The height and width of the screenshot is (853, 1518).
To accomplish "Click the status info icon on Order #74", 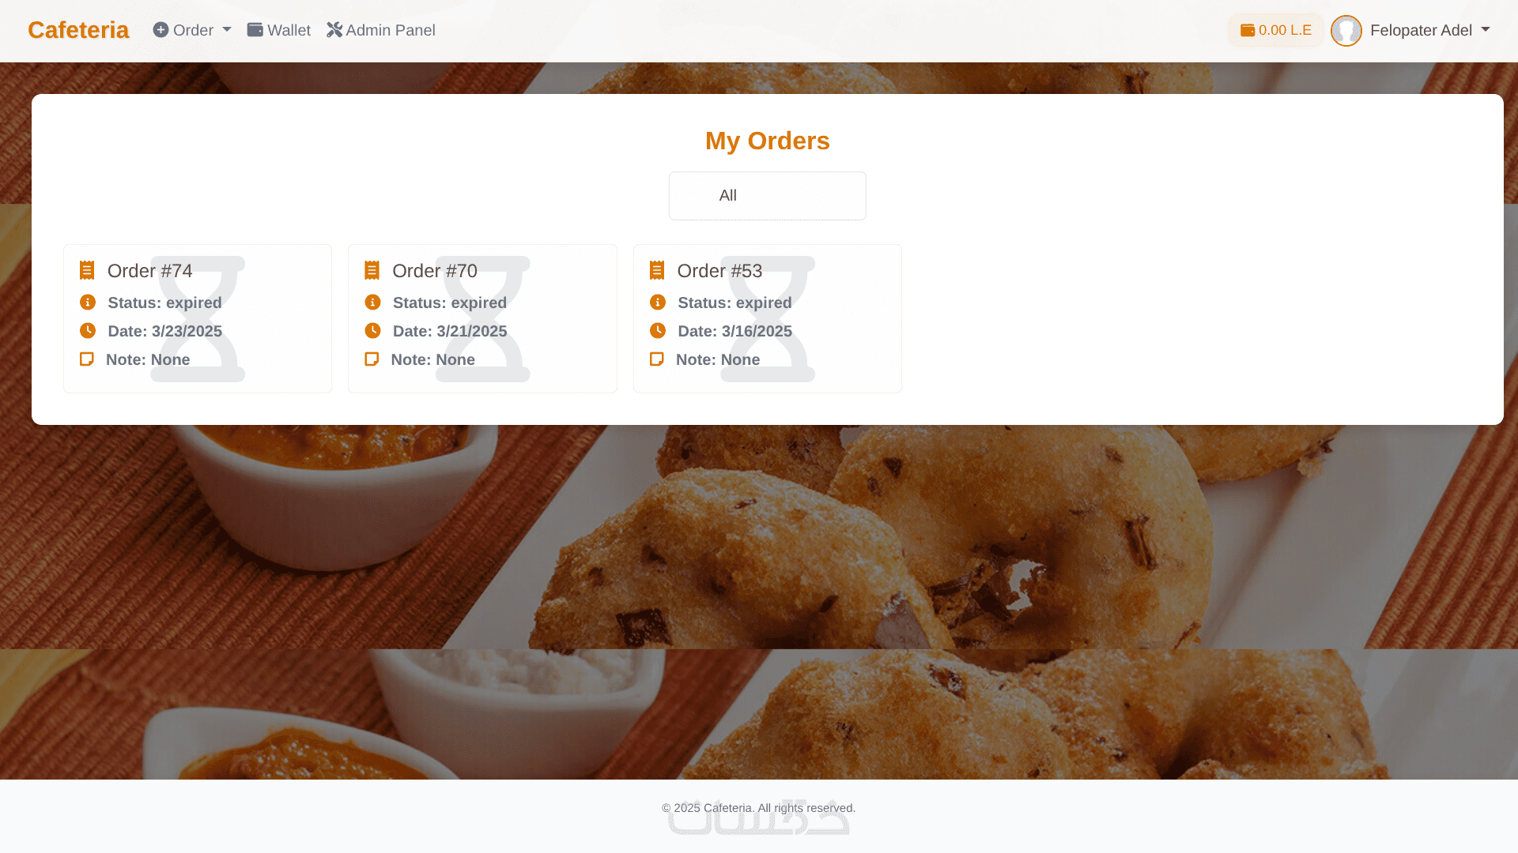I will click(88, 302).
